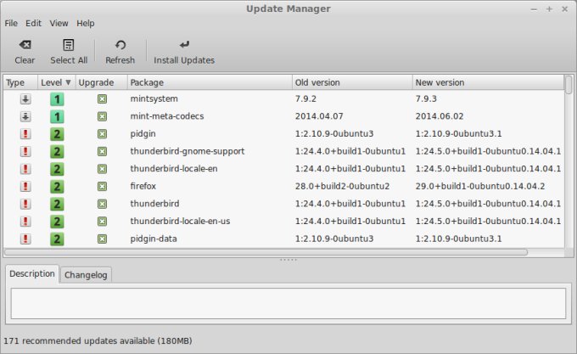This screenshot has height=354, width=577.
Task: Click the vertical scrollbar of the package list
Action: click(x=569, y=85)
